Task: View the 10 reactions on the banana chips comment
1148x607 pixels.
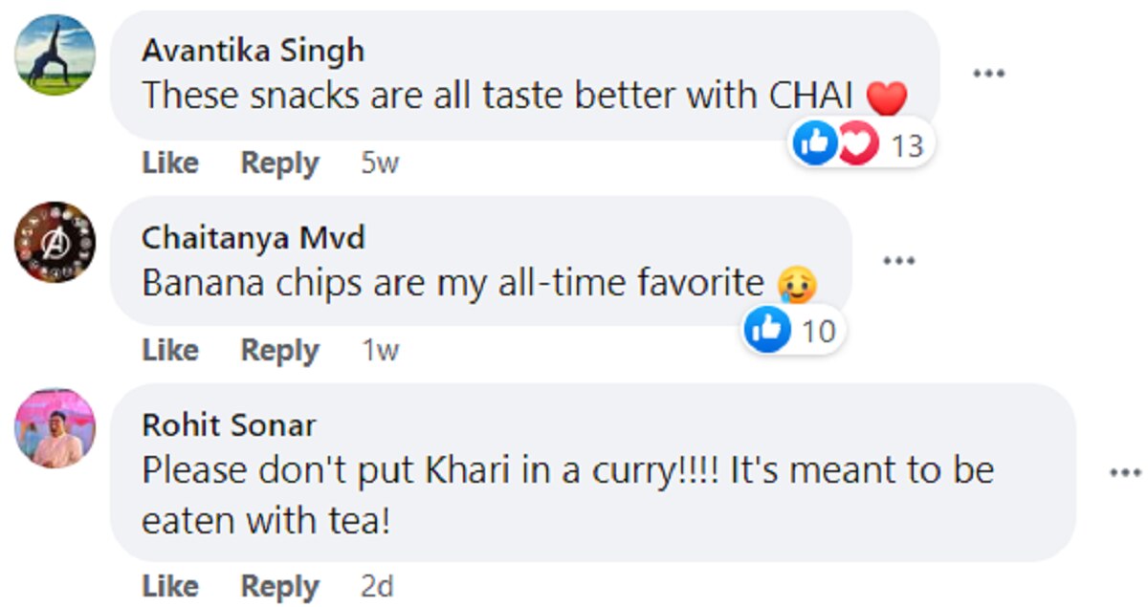Action: 818,332
